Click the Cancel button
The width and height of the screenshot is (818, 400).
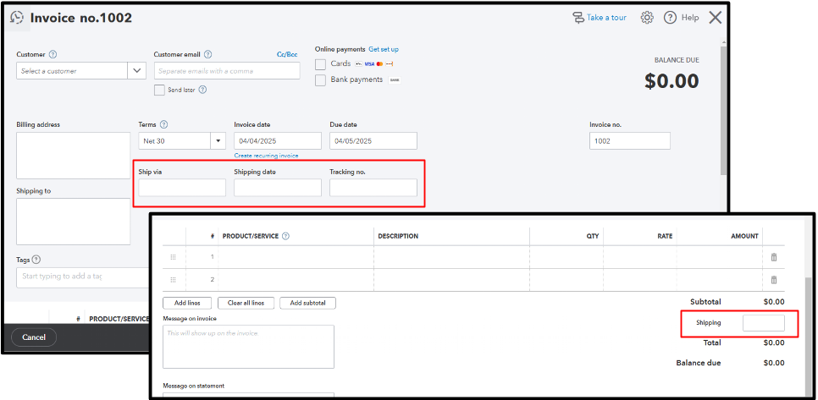(34, 337)
